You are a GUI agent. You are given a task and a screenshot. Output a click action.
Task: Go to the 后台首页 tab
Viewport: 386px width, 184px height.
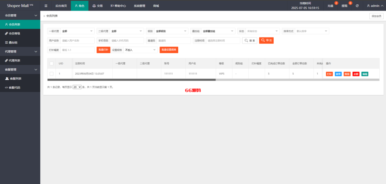point(61,6)
